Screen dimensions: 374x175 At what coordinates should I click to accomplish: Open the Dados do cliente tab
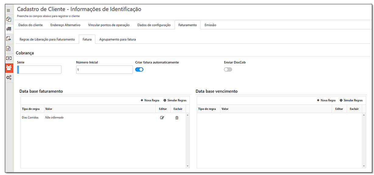tap(30, 25)
